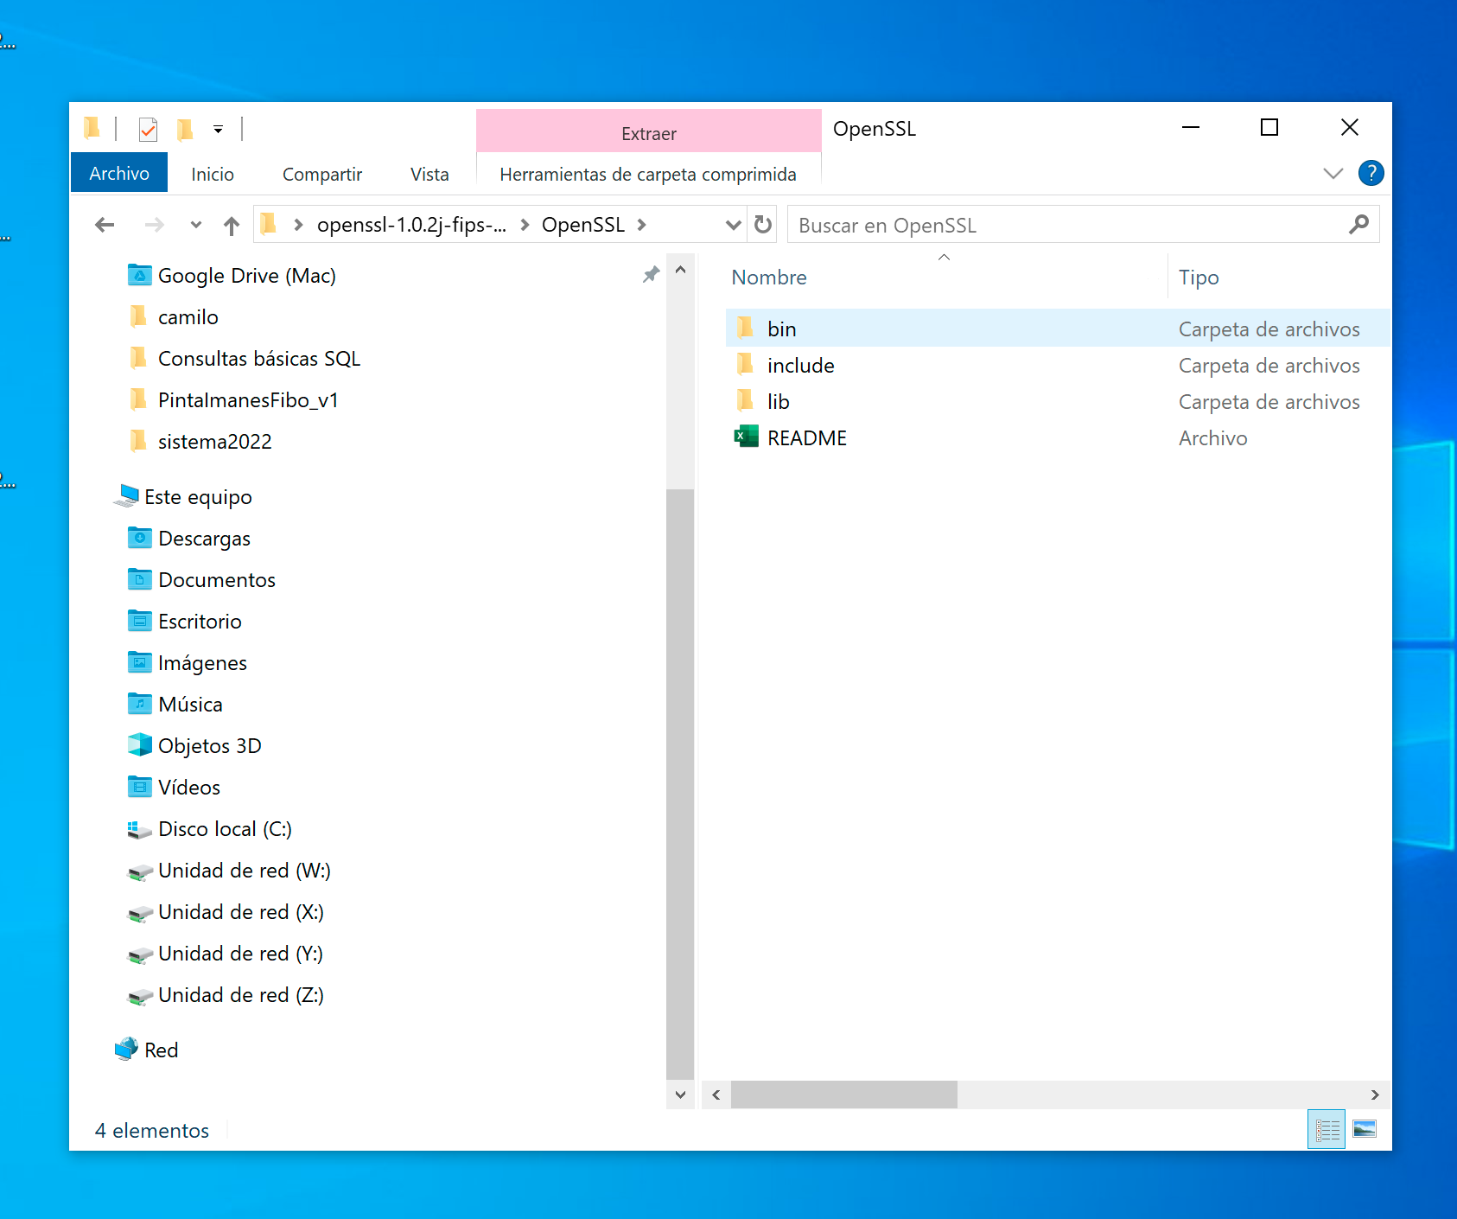
Task: Switch to large icons view
Action: 1364,1130
